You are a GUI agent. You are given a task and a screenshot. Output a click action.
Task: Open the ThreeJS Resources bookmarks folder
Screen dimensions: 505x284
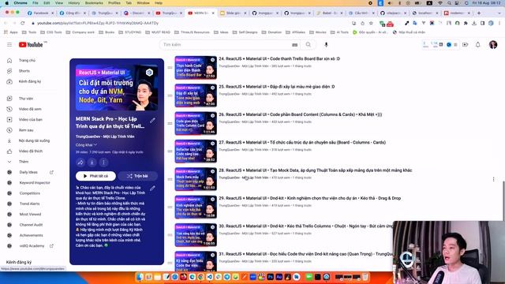pos(192,32)
